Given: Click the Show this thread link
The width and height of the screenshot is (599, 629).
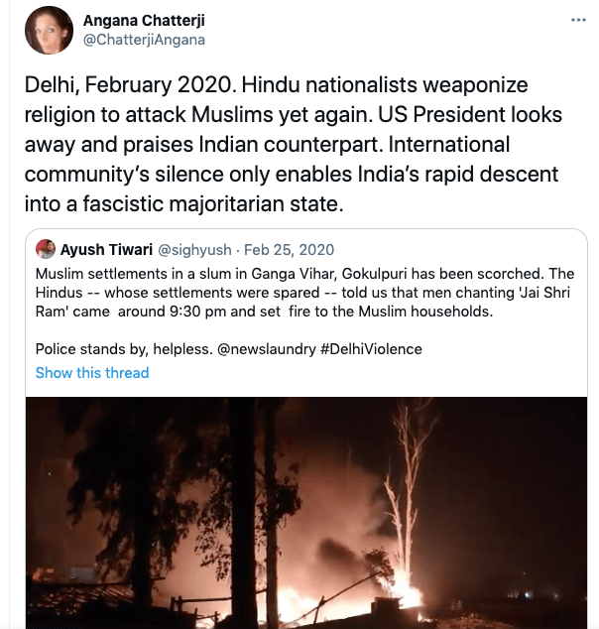Looking at the screenshot, I should point(92,373).
